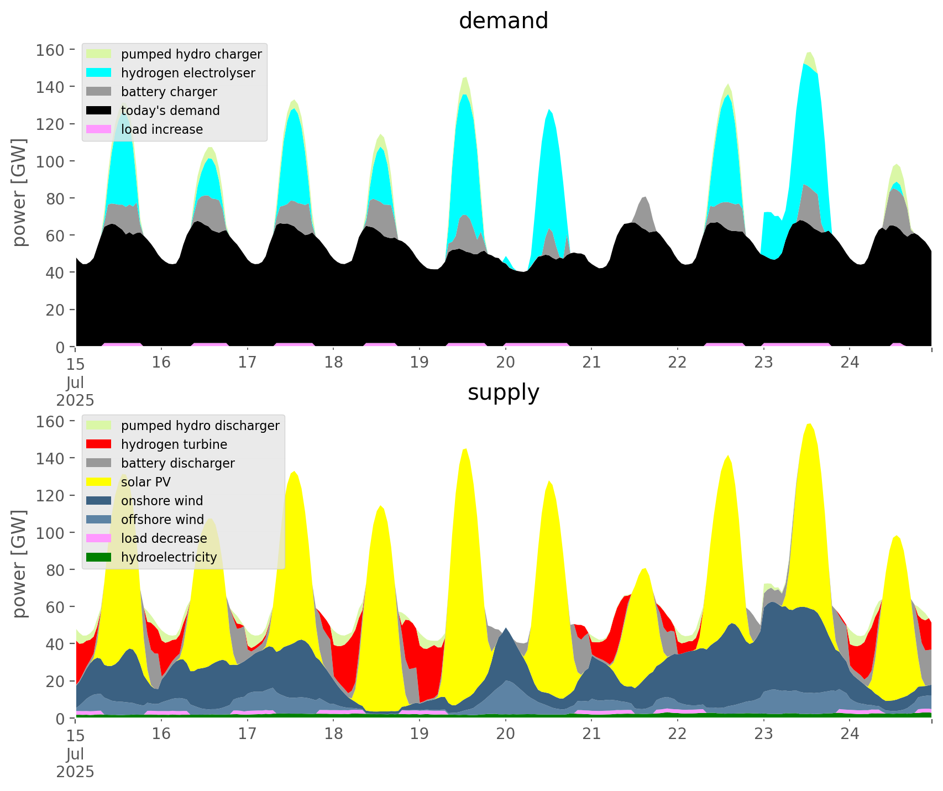Select the offshore wind legend label
The height and width of the screenshot is (791, 943).
[162, 520]
